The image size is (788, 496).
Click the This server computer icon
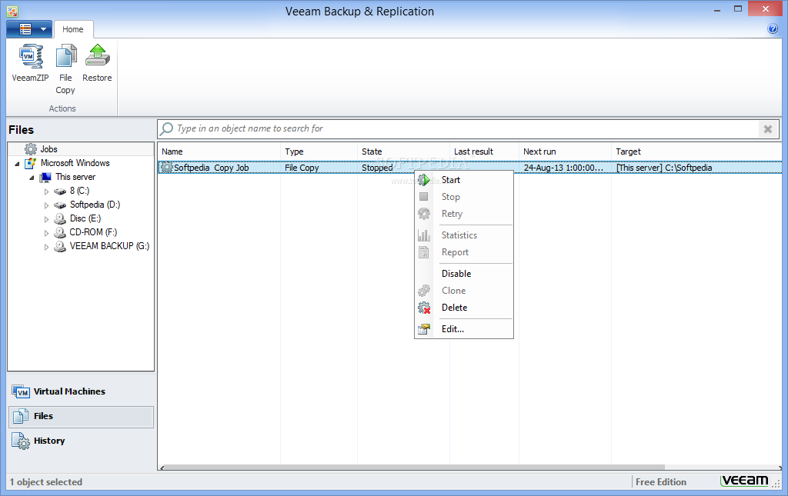[x=45, y=177]
